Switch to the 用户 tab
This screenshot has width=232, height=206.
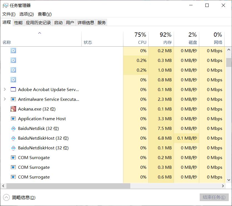[70, 22]
